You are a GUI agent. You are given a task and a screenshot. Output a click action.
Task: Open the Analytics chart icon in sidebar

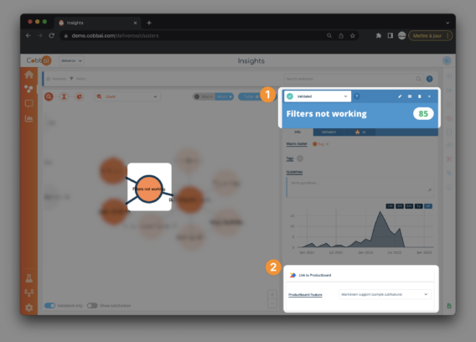28,118
